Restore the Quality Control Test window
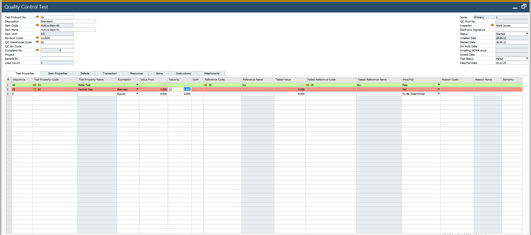531x235 pixels. click(524, 7)
